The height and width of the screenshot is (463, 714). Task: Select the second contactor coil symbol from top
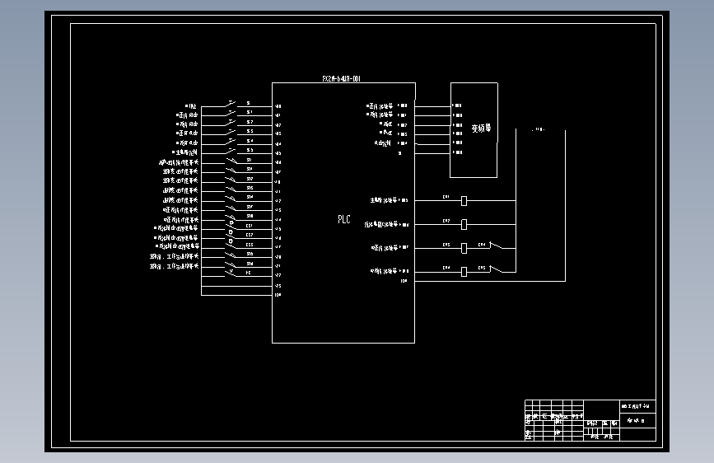(464, 224)
